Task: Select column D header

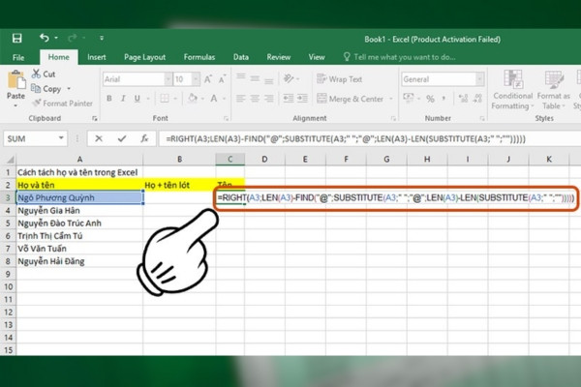Action: [x=264, y=160]
